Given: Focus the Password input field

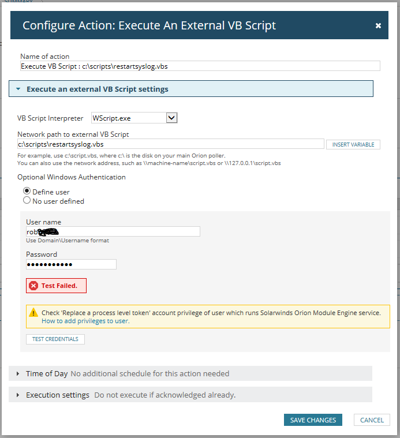Looking at the screenshot, I should click(71, 264).
